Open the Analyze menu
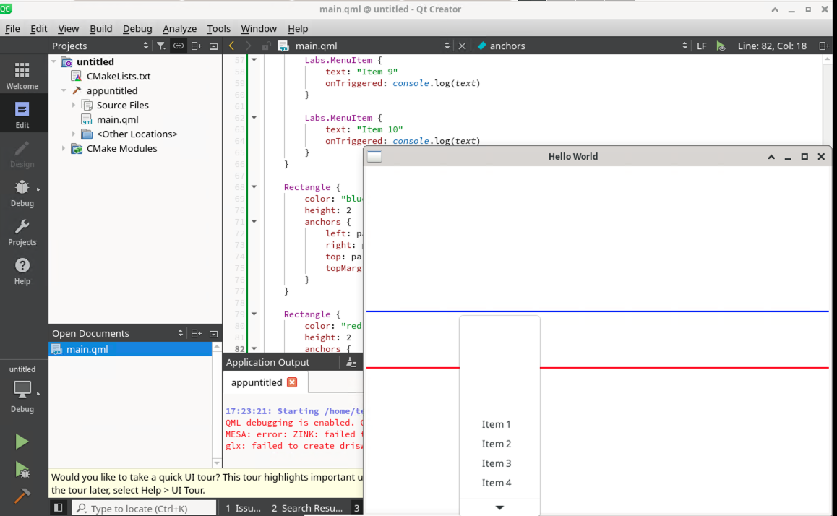Screen dimensions: 837x516 point(179,29)
